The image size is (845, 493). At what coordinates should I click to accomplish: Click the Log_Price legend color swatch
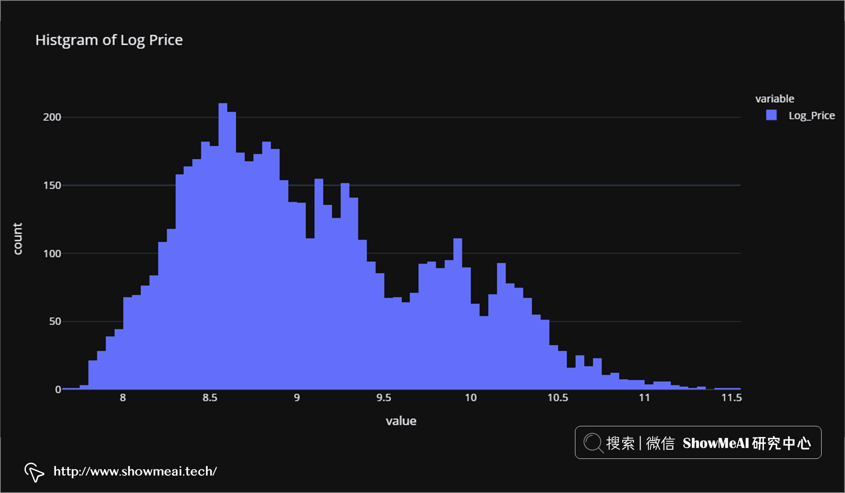(771, 115)
